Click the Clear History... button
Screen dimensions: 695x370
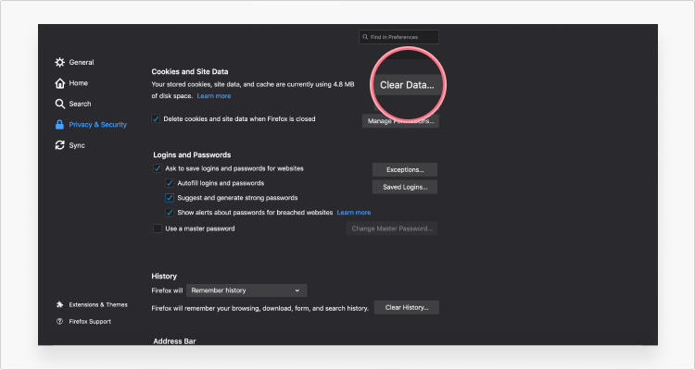(407, 307)
